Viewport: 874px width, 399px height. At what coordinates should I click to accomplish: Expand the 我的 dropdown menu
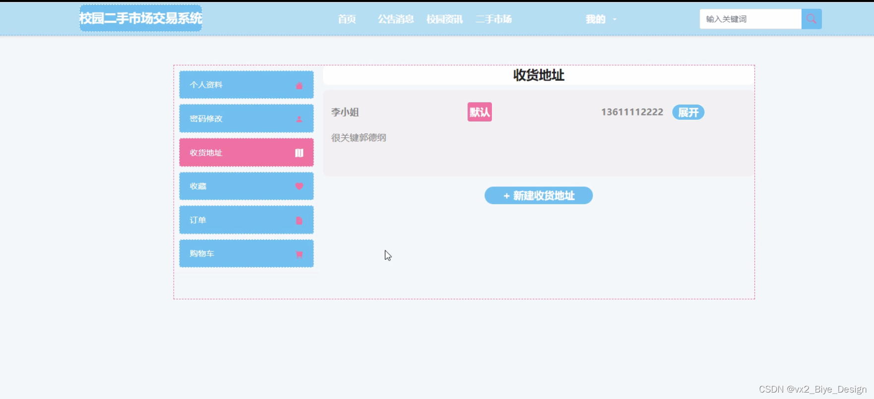pyautogui.click(x=601, y=19)
